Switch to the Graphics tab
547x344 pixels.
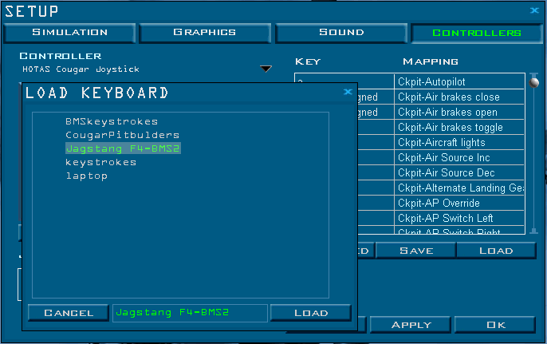tap(205, 33)
